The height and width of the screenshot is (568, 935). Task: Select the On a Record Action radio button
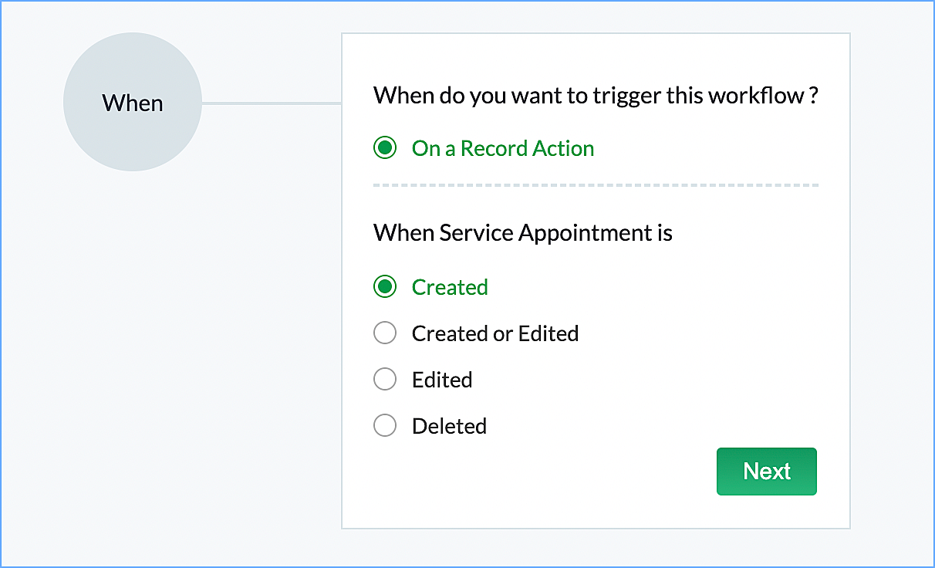click(385, 148)
